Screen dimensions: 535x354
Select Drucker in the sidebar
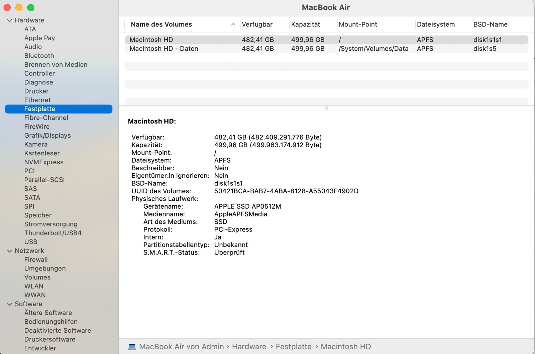[36, 91]
